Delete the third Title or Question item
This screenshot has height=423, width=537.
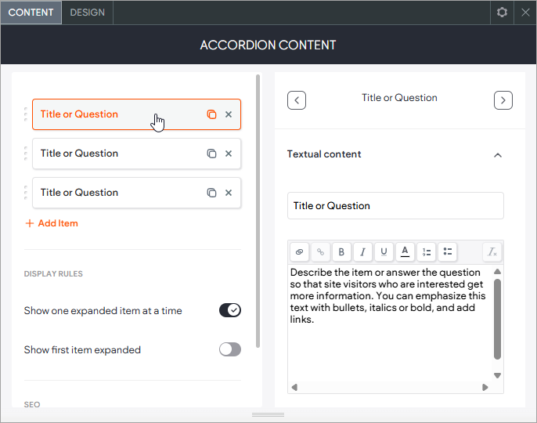click(x=229, y=193)
